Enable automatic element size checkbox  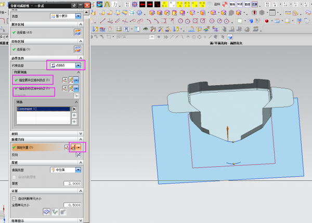click(14, 199)
